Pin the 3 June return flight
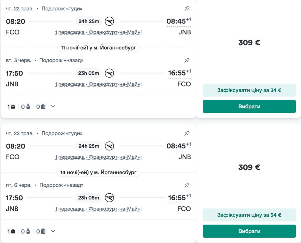This screenshot has width=301, height=243. 187,60
